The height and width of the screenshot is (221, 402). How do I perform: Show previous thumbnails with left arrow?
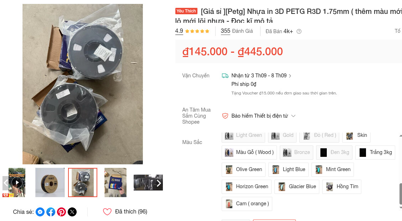pos(6,183)
